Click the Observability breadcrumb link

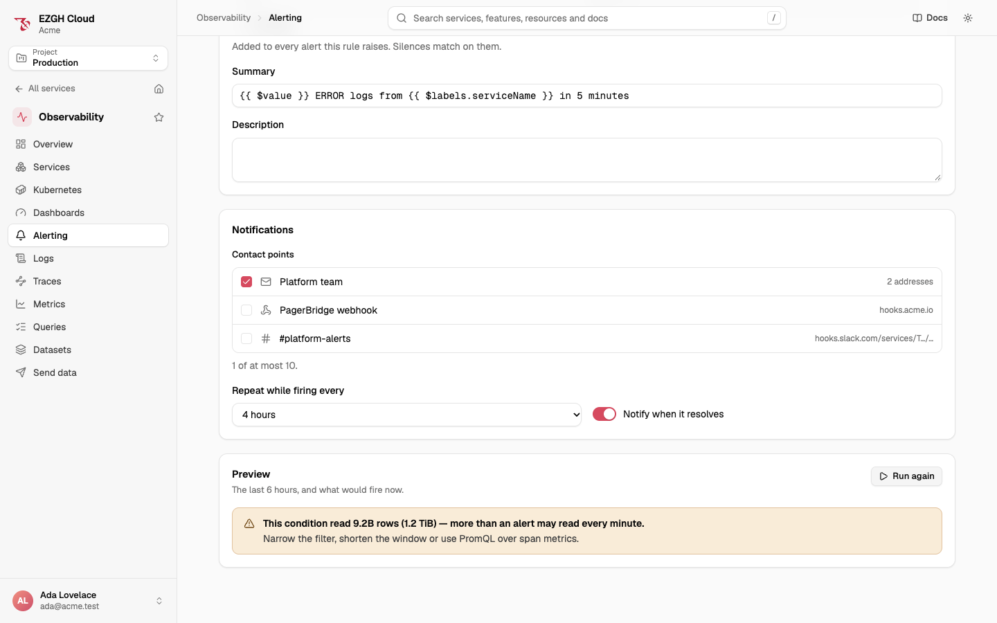point(224,18)
